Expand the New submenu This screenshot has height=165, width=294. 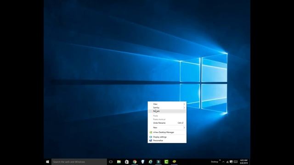(x=167, y=127)
